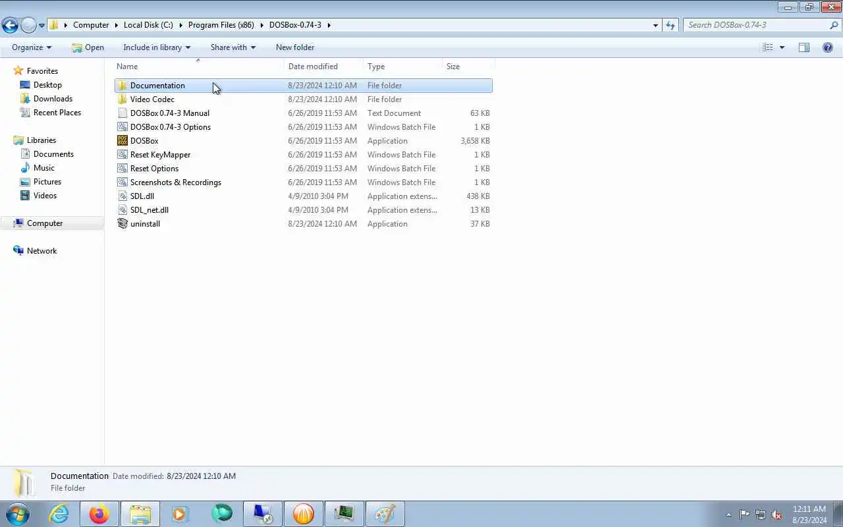Viewport: 843px width, 527px height.
Task: Click the Back navigation arrow
Action: point(10,25)
